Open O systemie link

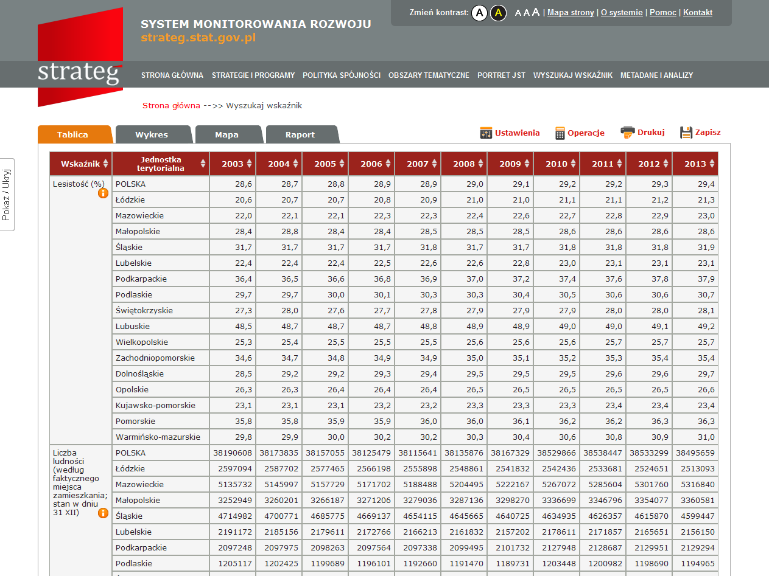tap(622, 13)
